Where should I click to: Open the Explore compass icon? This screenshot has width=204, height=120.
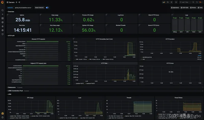coord(3,22)
